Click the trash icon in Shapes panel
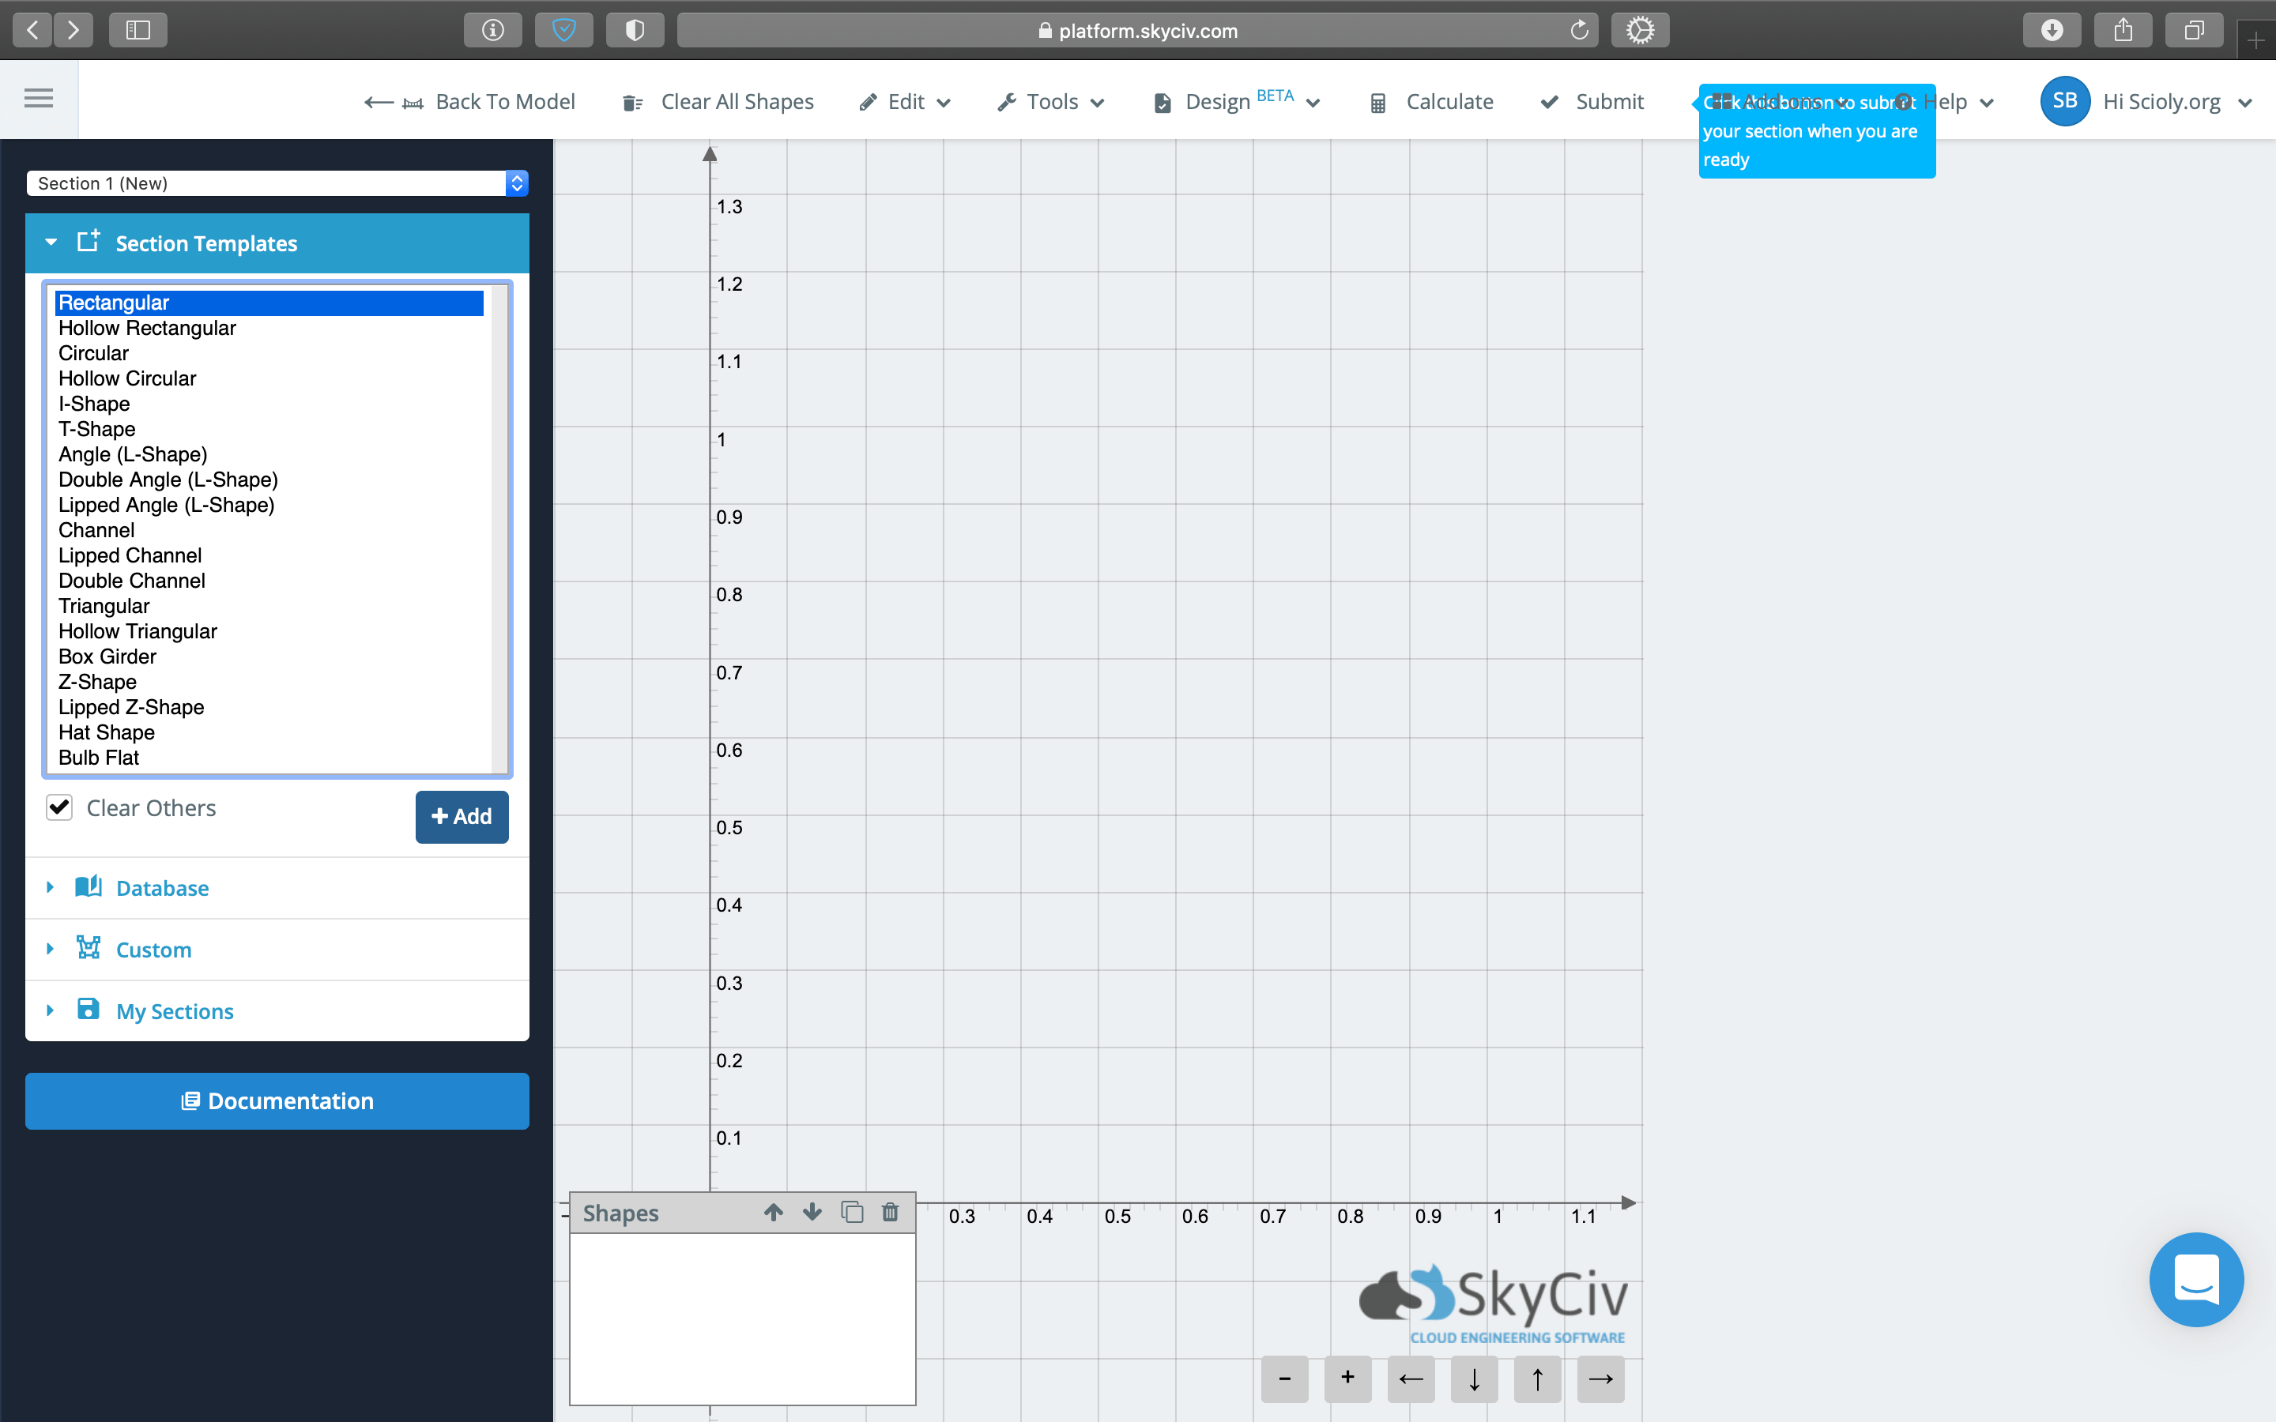 click(890, 1213)
